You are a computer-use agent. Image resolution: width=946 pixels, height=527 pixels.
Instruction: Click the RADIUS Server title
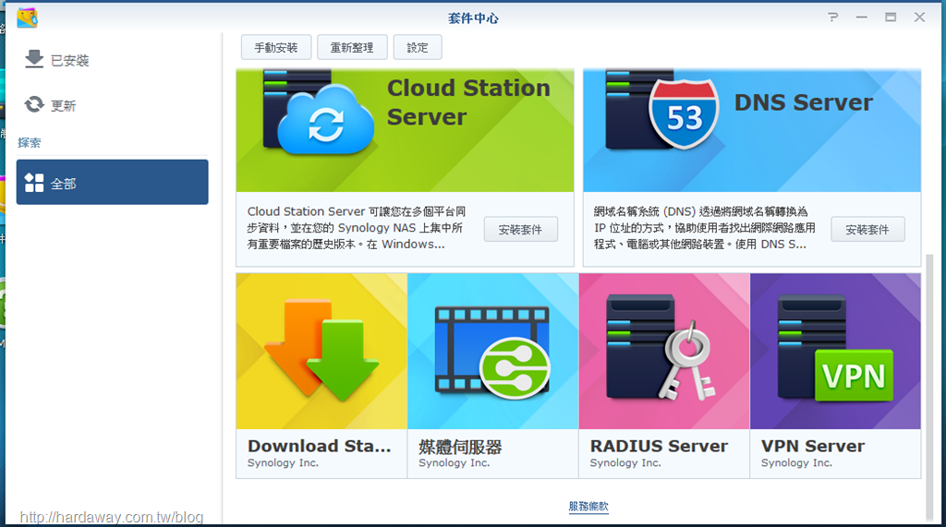[x=659, y=446]
